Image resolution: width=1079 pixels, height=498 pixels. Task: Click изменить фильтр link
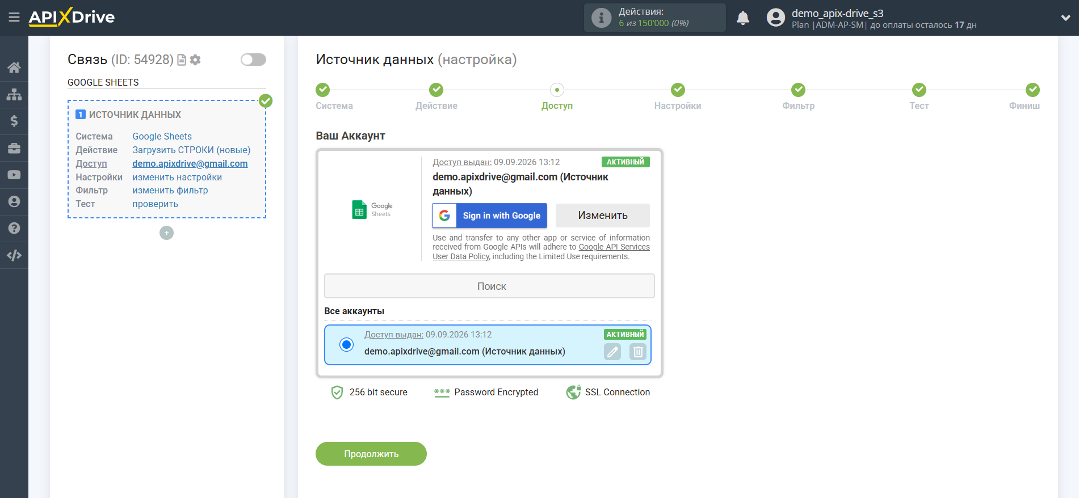(x=170, y=191)
